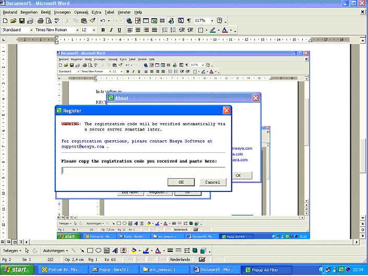368x276 pixels.
Task: Open the Tabel menu
Action: click(110, 12)
